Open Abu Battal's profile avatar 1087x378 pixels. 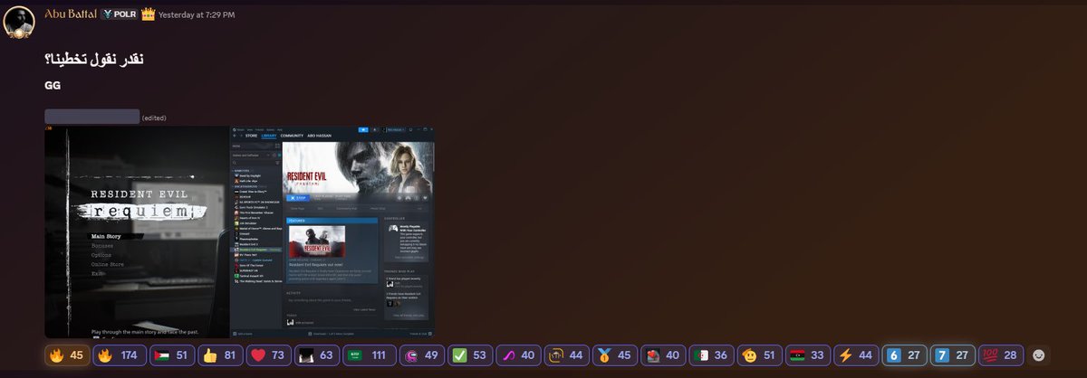tap(20, 22)
